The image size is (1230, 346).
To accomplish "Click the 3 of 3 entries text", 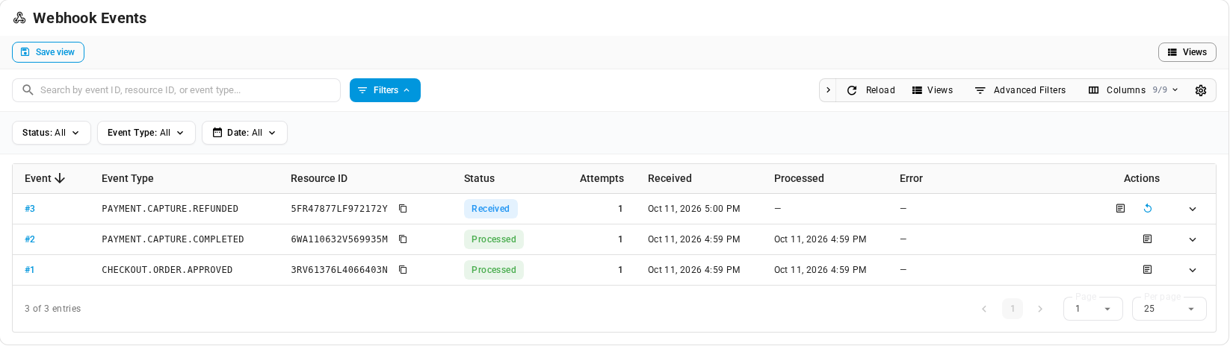I will pos(53,309).
